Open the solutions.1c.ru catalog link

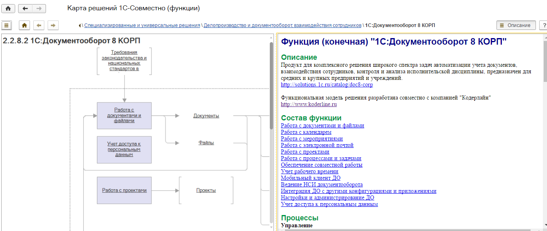pyautogui.click(x=326, y=85)
